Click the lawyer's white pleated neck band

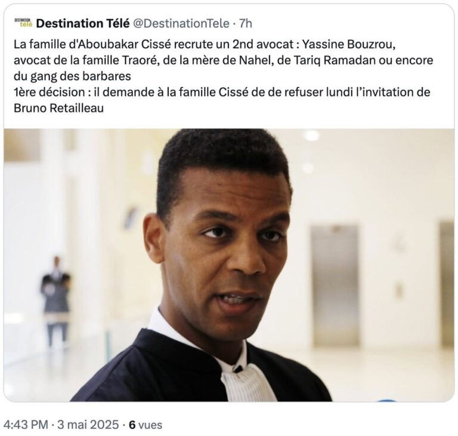click(x=247, y=383)
